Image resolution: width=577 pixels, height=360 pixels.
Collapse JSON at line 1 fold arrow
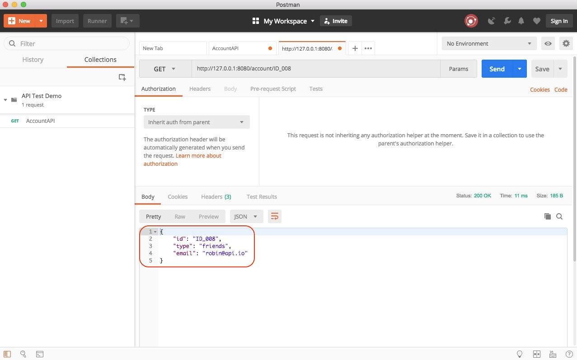[x=155, y=232]
